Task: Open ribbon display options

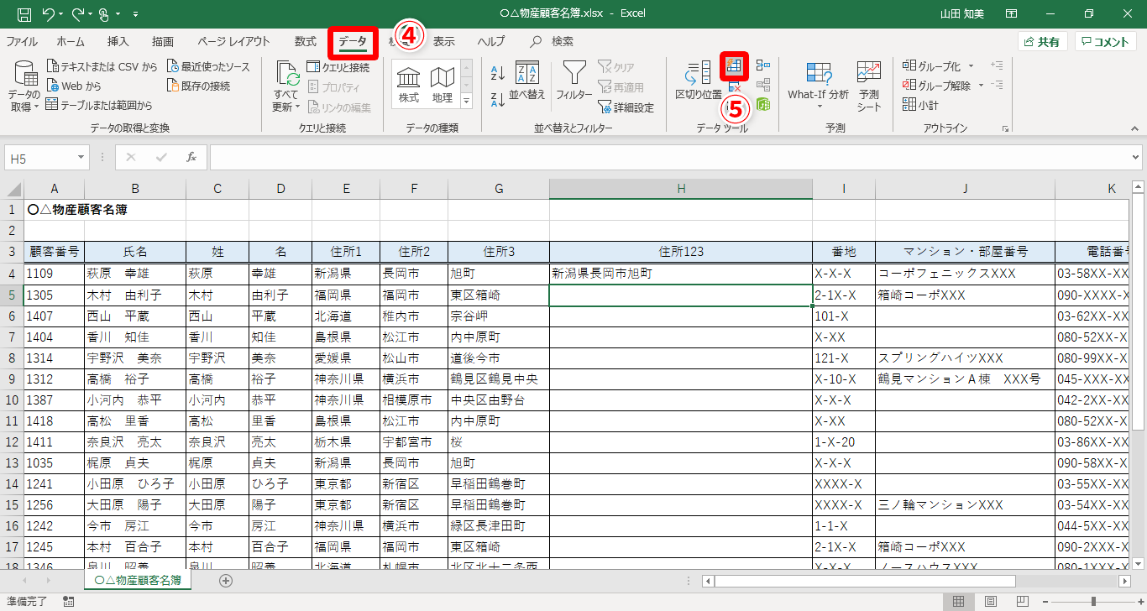Action: pyautogui.click(x=1011, y=14)
